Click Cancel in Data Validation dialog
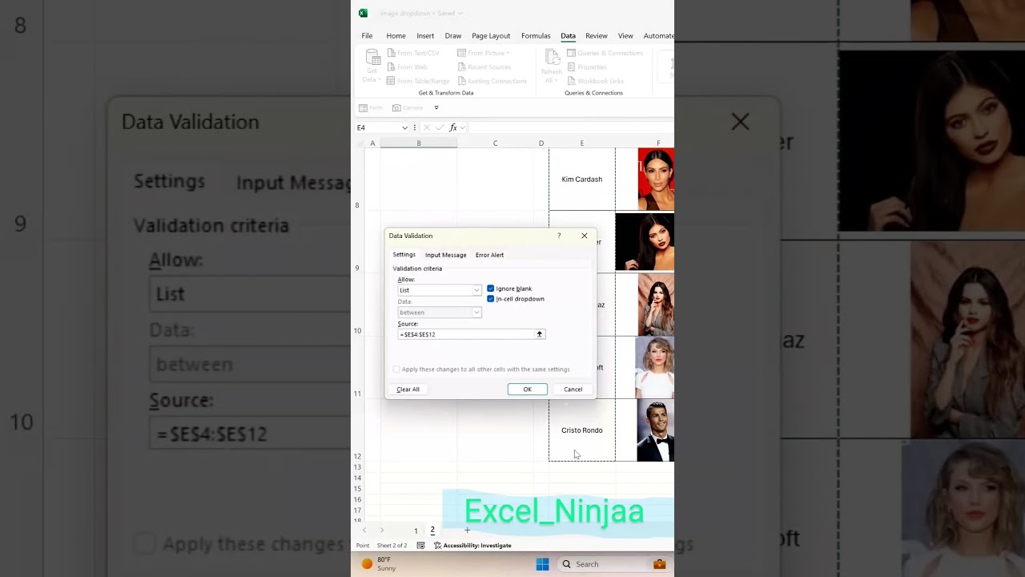Screen dimensions: 1025x577 point(573,389)
